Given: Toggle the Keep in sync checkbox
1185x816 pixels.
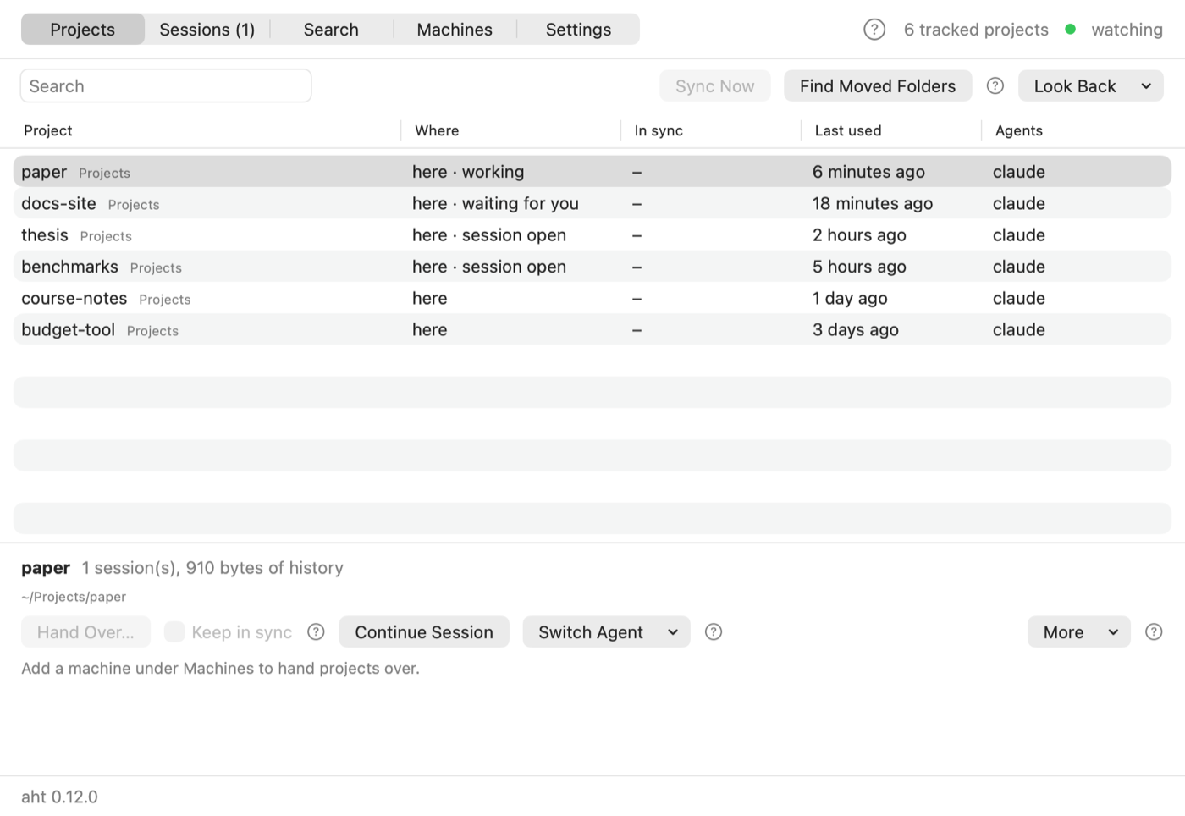Looking at the screenshot, I should coord(174,631).
